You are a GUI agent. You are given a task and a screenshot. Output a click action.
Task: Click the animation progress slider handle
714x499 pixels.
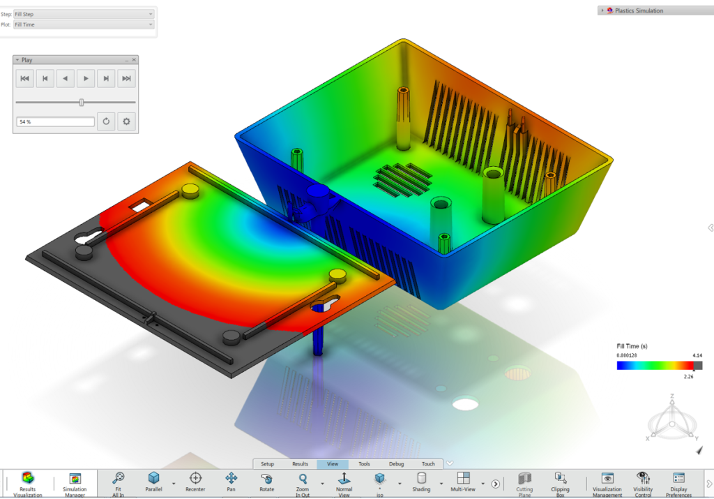[x=82, y=103]
